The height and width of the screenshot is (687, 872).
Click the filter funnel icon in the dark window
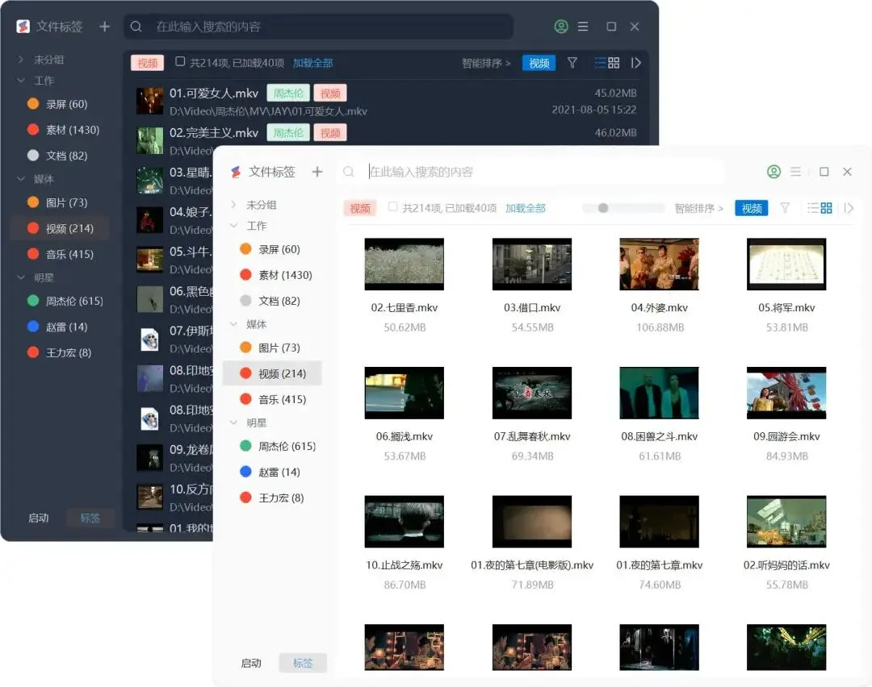pyautogui.click(x=572, y=63)
